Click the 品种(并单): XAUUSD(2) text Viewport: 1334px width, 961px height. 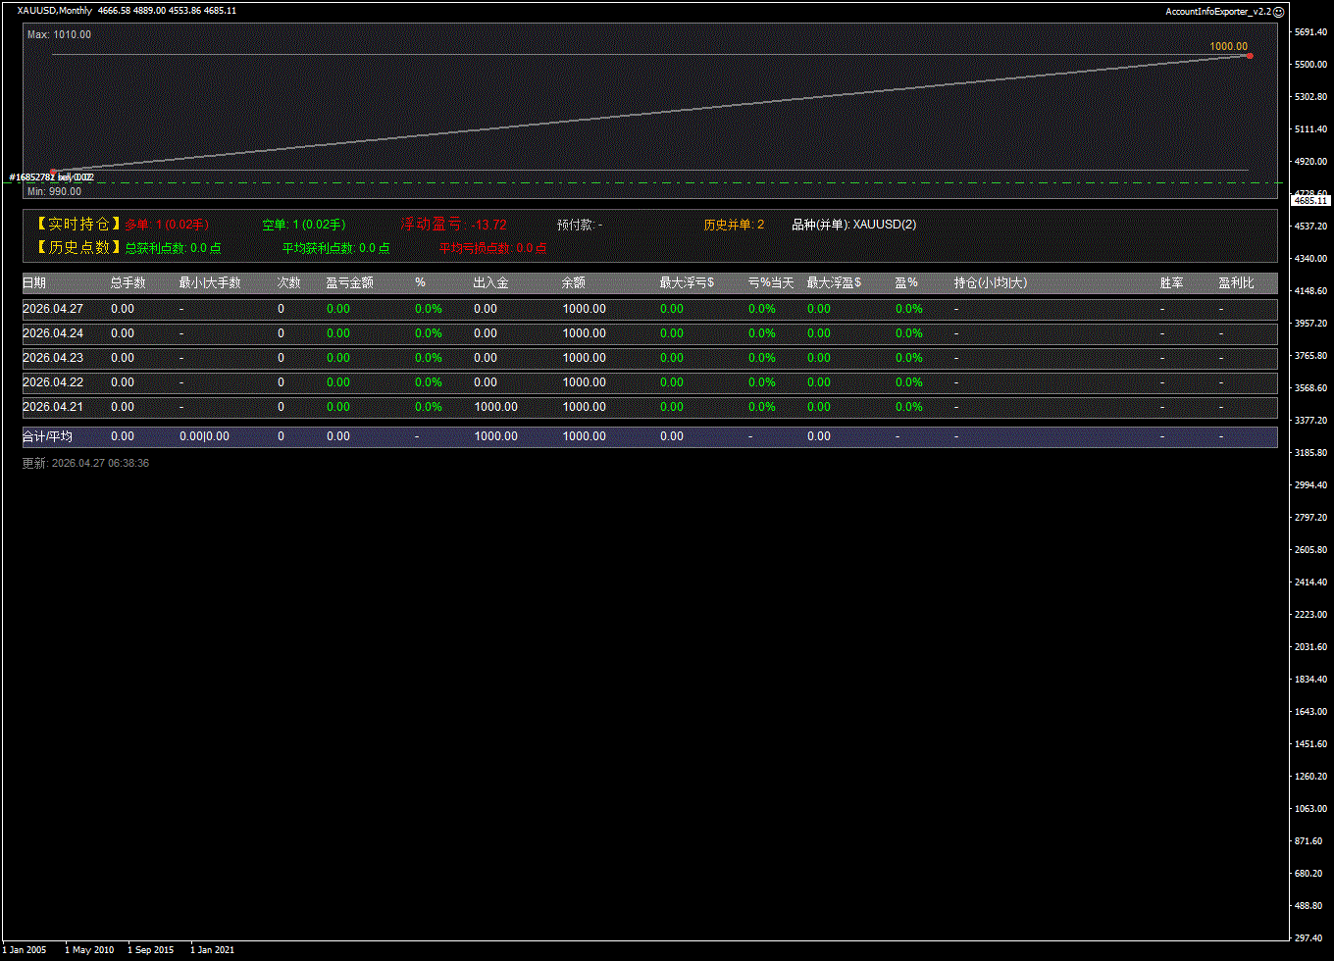point(853,225)
